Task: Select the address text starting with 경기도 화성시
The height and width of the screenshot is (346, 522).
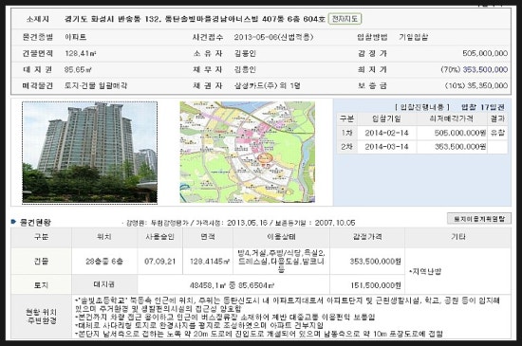Action: tap(195, 19)
